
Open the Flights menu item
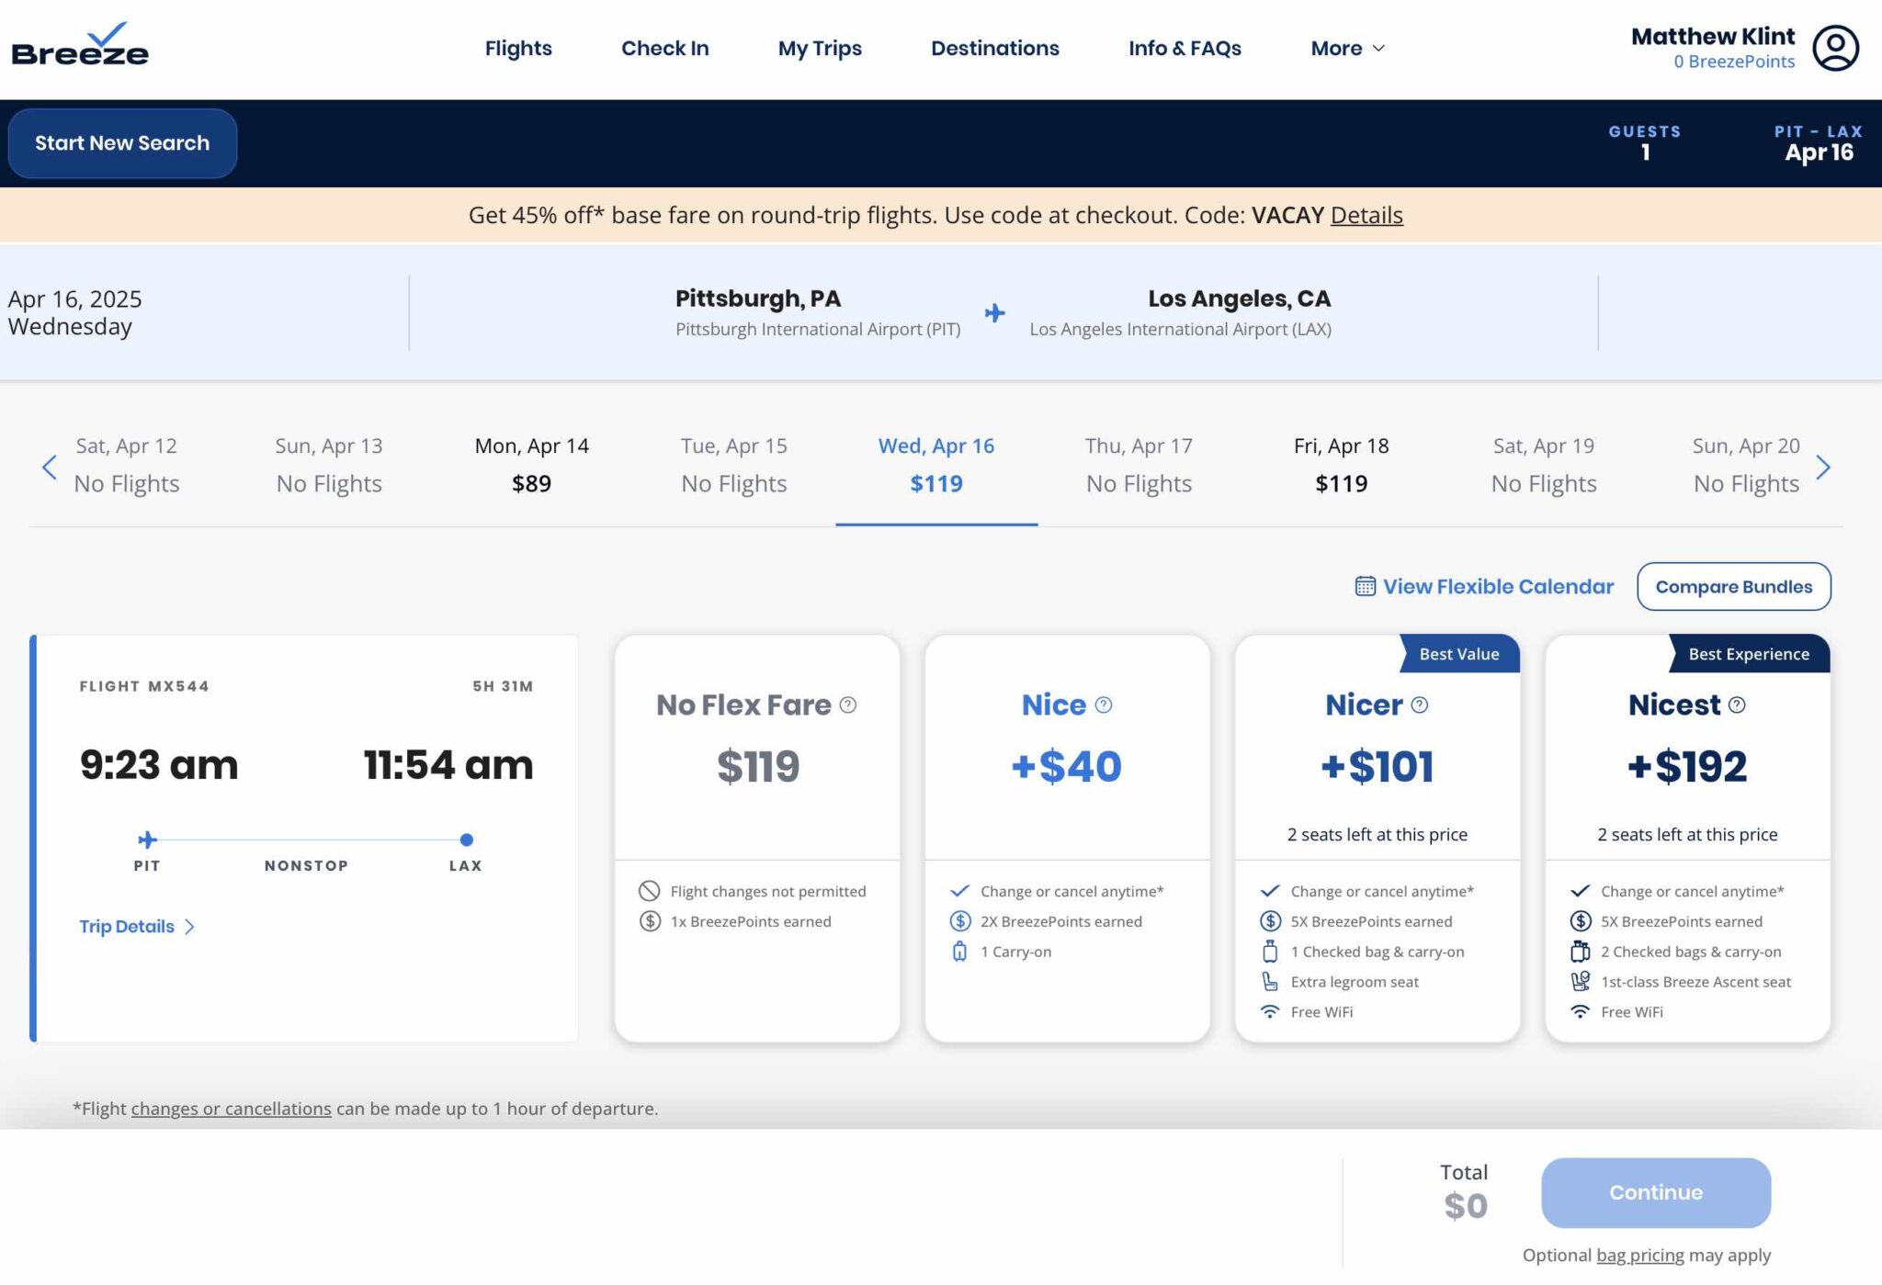[518, 48]
